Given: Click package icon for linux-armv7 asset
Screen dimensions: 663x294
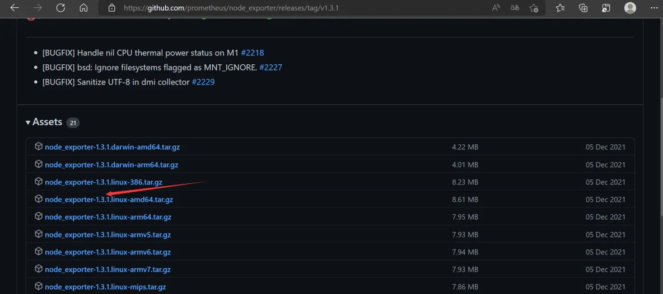Looking at the screenshot, I should 39,269.
